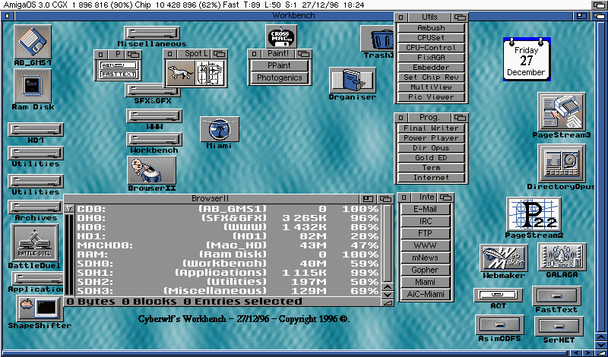
Task: Open the AQT icon
Action: 499,295
